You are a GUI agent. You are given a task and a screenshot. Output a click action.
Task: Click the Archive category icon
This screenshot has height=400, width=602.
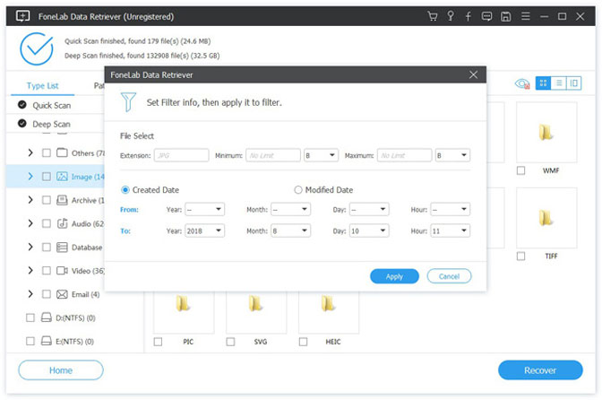(62, 200)
